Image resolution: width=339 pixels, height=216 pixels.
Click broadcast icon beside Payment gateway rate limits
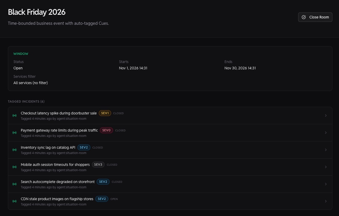pyautogui.click(x=14, y=133)
